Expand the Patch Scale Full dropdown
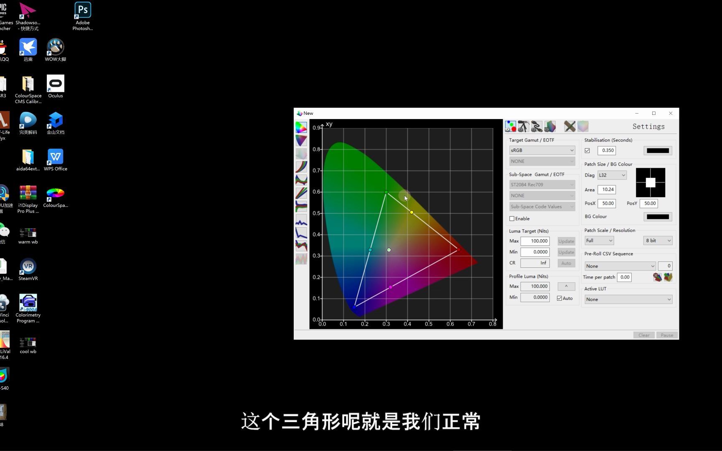 point(598,240)
